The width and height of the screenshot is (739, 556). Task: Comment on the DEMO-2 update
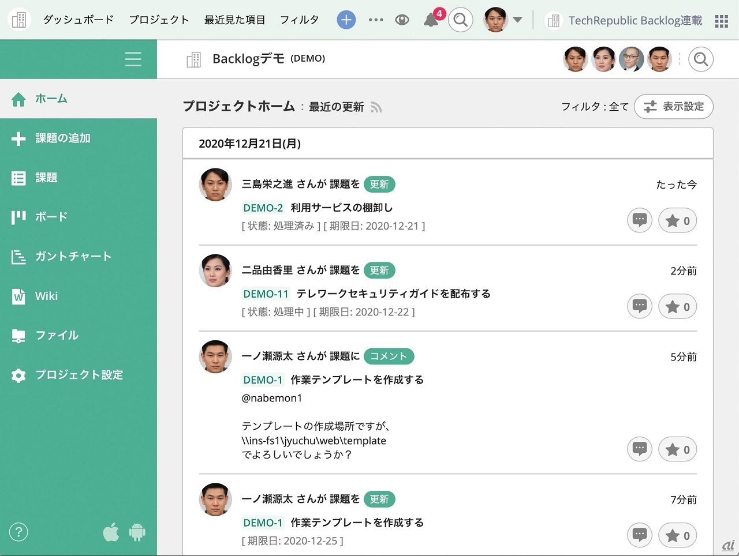pos(640,220)
